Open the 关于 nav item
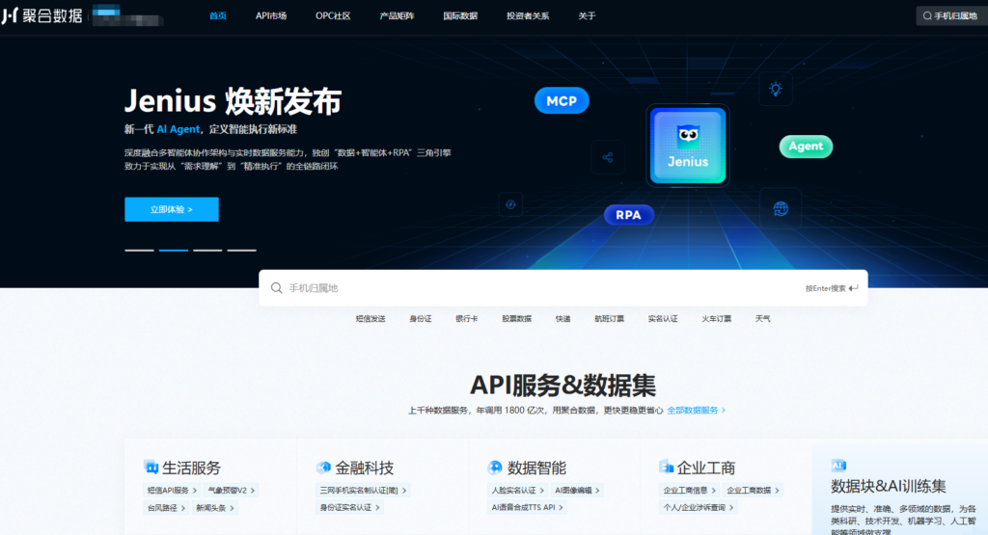This screenshot has width=988, height=535. coord(587,15)
